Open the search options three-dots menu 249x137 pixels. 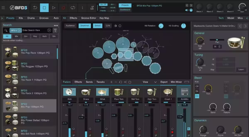[56, 25]
